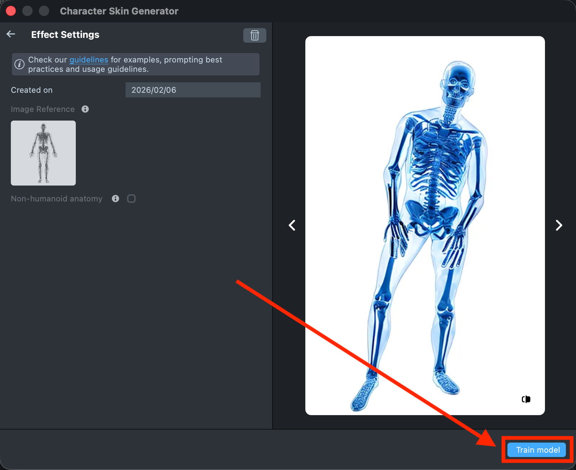Enable the Non-humanoid anatomy checkbox
The image size is (576, 470).
131,199
